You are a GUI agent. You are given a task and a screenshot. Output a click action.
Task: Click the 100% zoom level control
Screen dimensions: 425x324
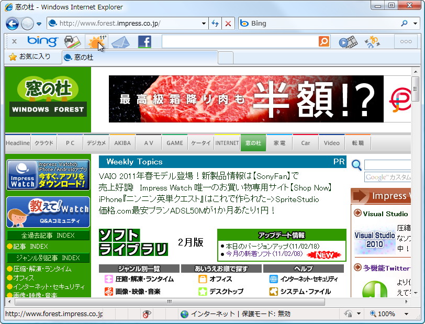click(x=387, y=314)
